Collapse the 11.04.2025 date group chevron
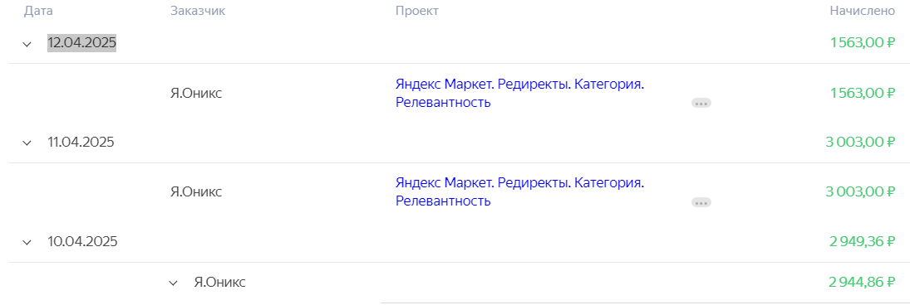910x305 pixels. pos(27,143)
